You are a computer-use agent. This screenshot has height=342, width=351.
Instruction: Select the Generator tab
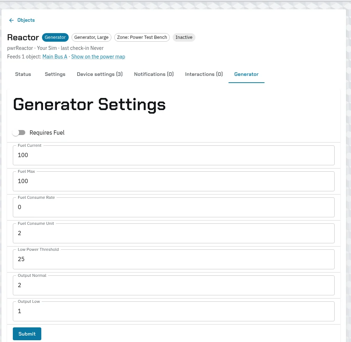(246, 74)
